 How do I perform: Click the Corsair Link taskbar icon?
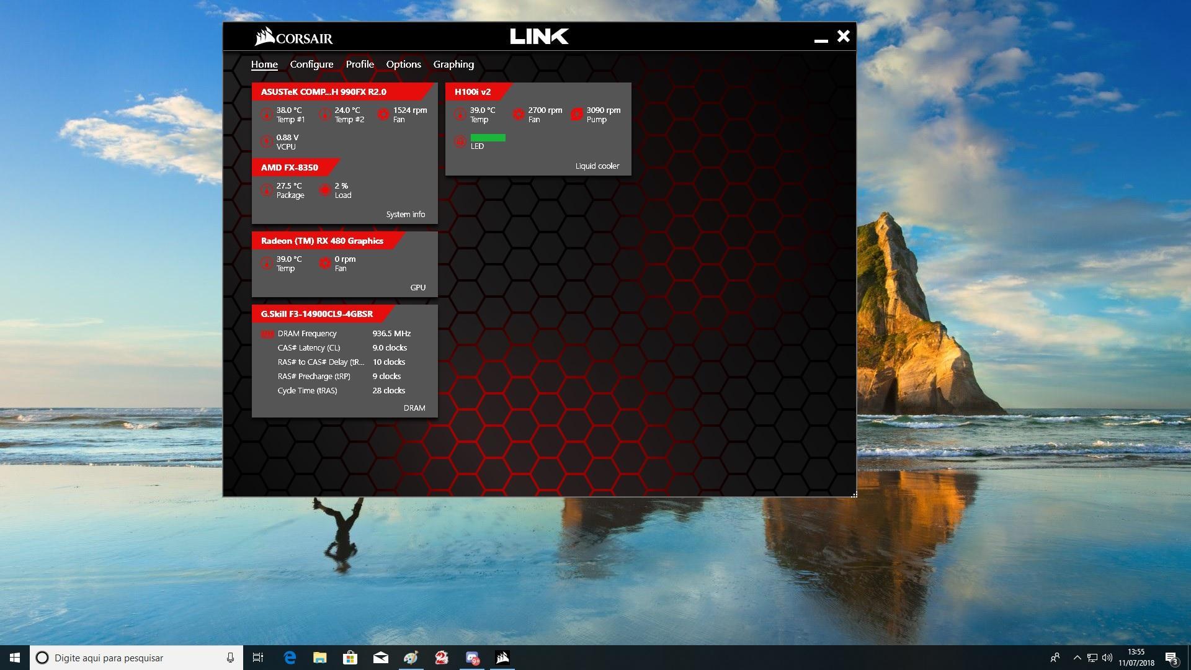pos(502,658)
